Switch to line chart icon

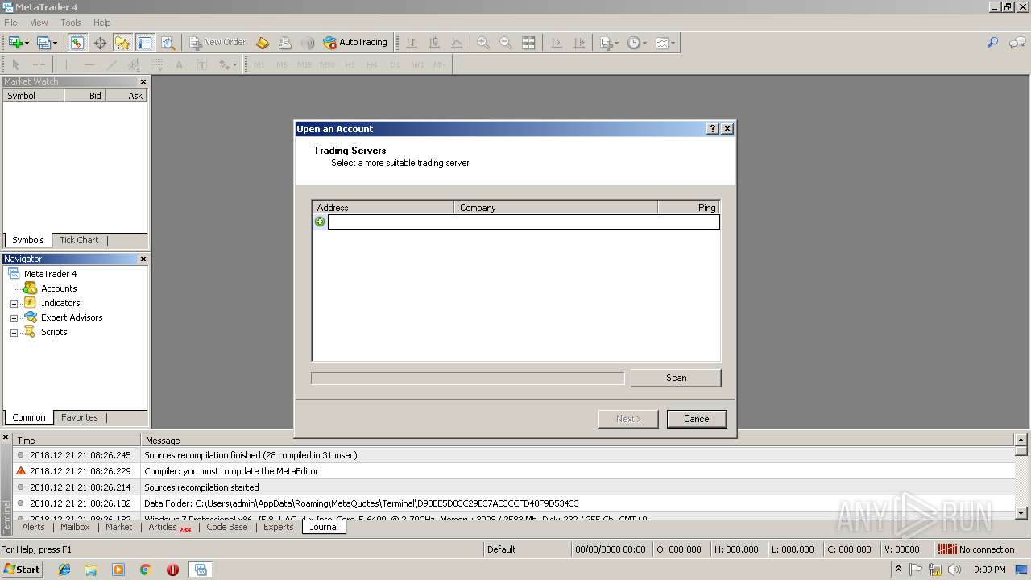pyautogui.click(x=457, y=43)
